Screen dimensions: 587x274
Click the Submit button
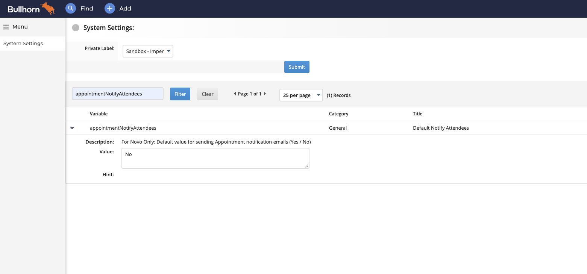[297, 67]
